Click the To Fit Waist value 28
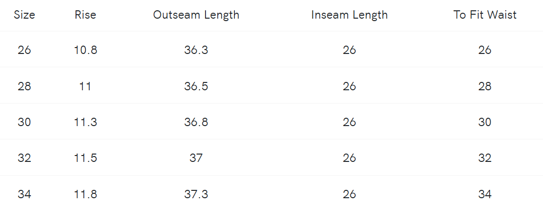Screen dimensions: 543x209 485,86
